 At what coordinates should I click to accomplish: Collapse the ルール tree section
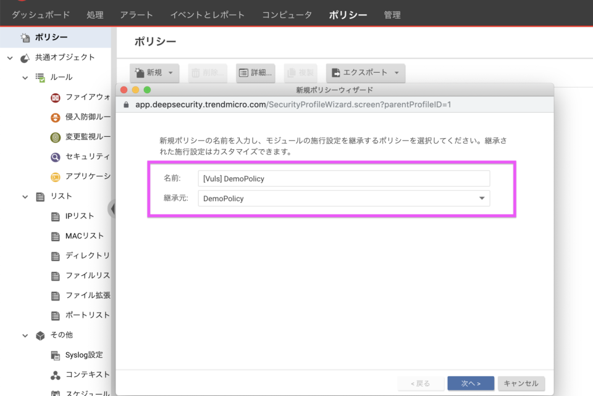pos(25,76)
